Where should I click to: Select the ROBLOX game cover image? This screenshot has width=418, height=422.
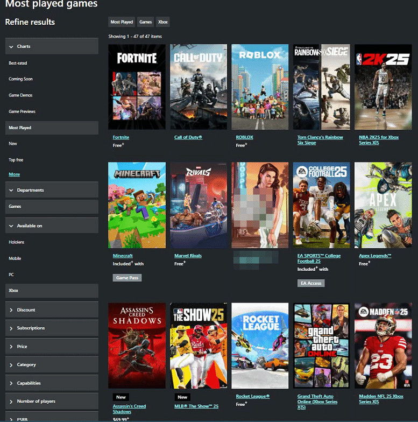(x=260, y=87)
